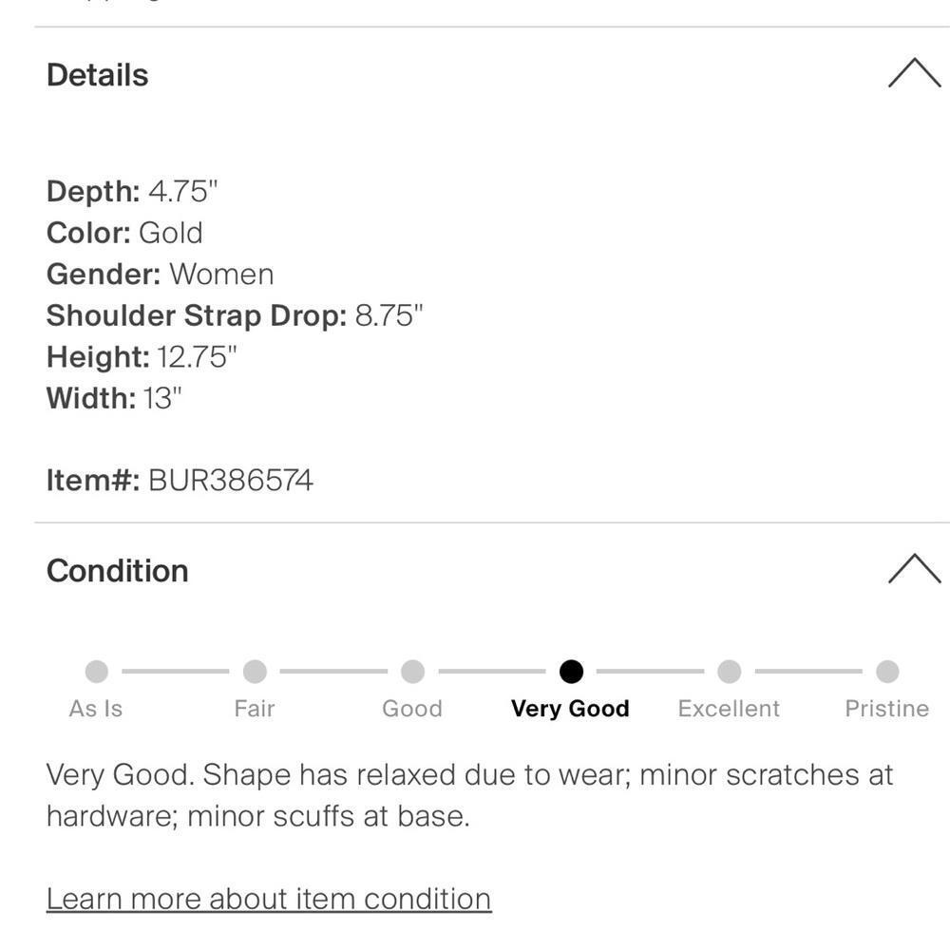Click the Details section heading

point(98,75)
